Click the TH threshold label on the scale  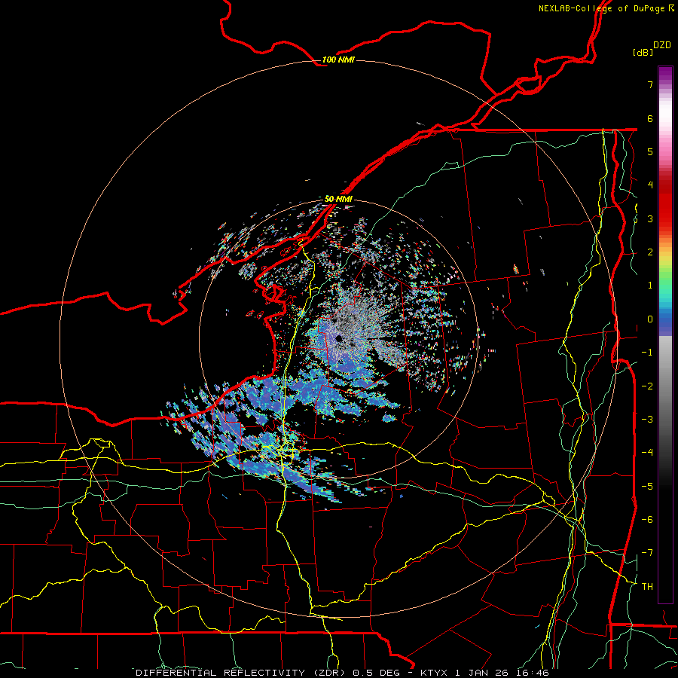647,586
